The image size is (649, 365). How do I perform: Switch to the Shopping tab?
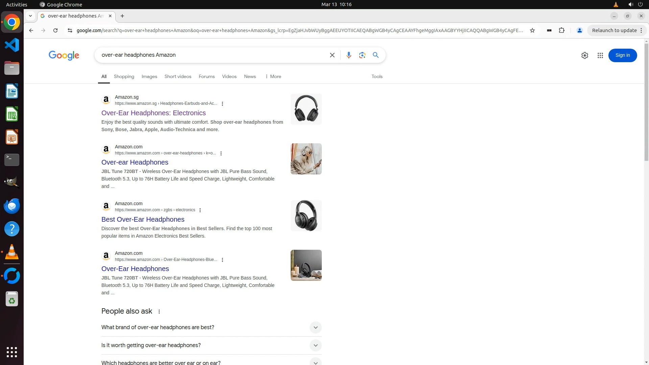[124, 76]
